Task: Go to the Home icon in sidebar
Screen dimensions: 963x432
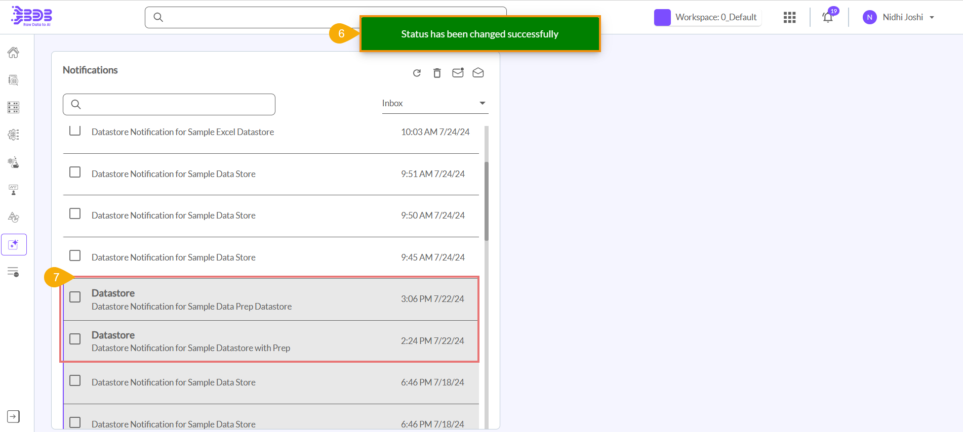Action: point(14,52)
